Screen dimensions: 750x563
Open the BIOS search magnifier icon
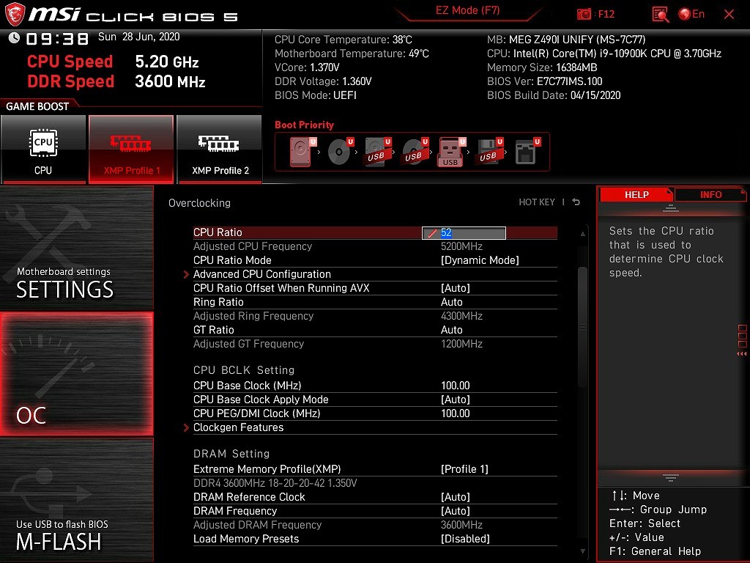[660, 14]
